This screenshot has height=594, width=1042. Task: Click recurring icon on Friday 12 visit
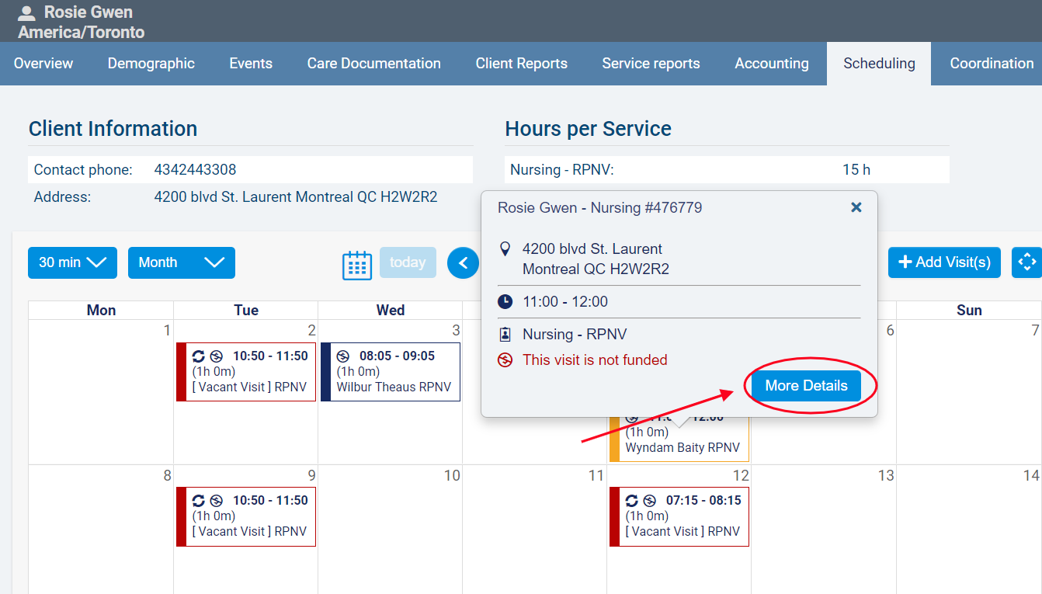tap(631, 501)
